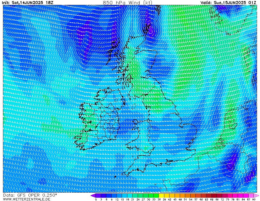
Task: Pick the red-orange swatch between 57 and 60
Action: 198,196
